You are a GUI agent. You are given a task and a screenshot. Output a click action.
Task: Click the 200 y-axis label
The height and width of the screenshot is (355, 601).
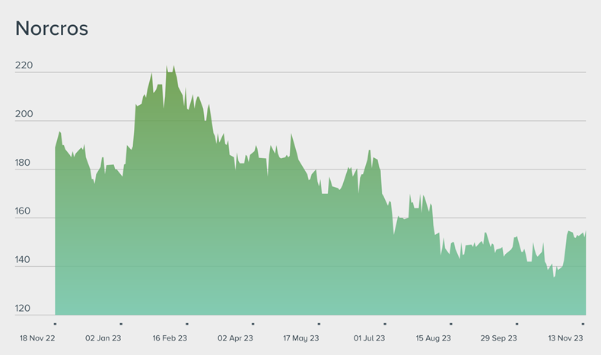tap(24, 115)
